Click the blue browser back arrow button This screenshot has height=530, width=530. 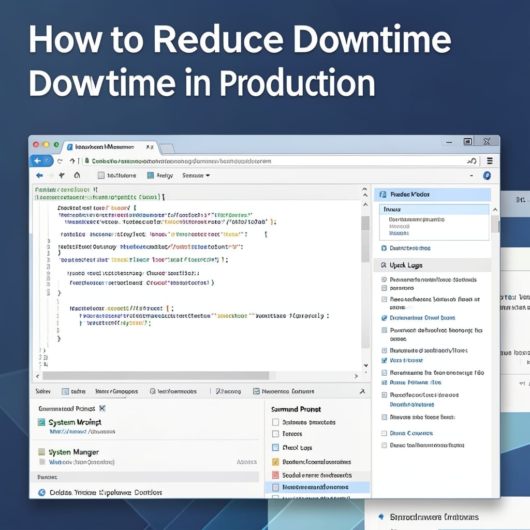point(38,161)
